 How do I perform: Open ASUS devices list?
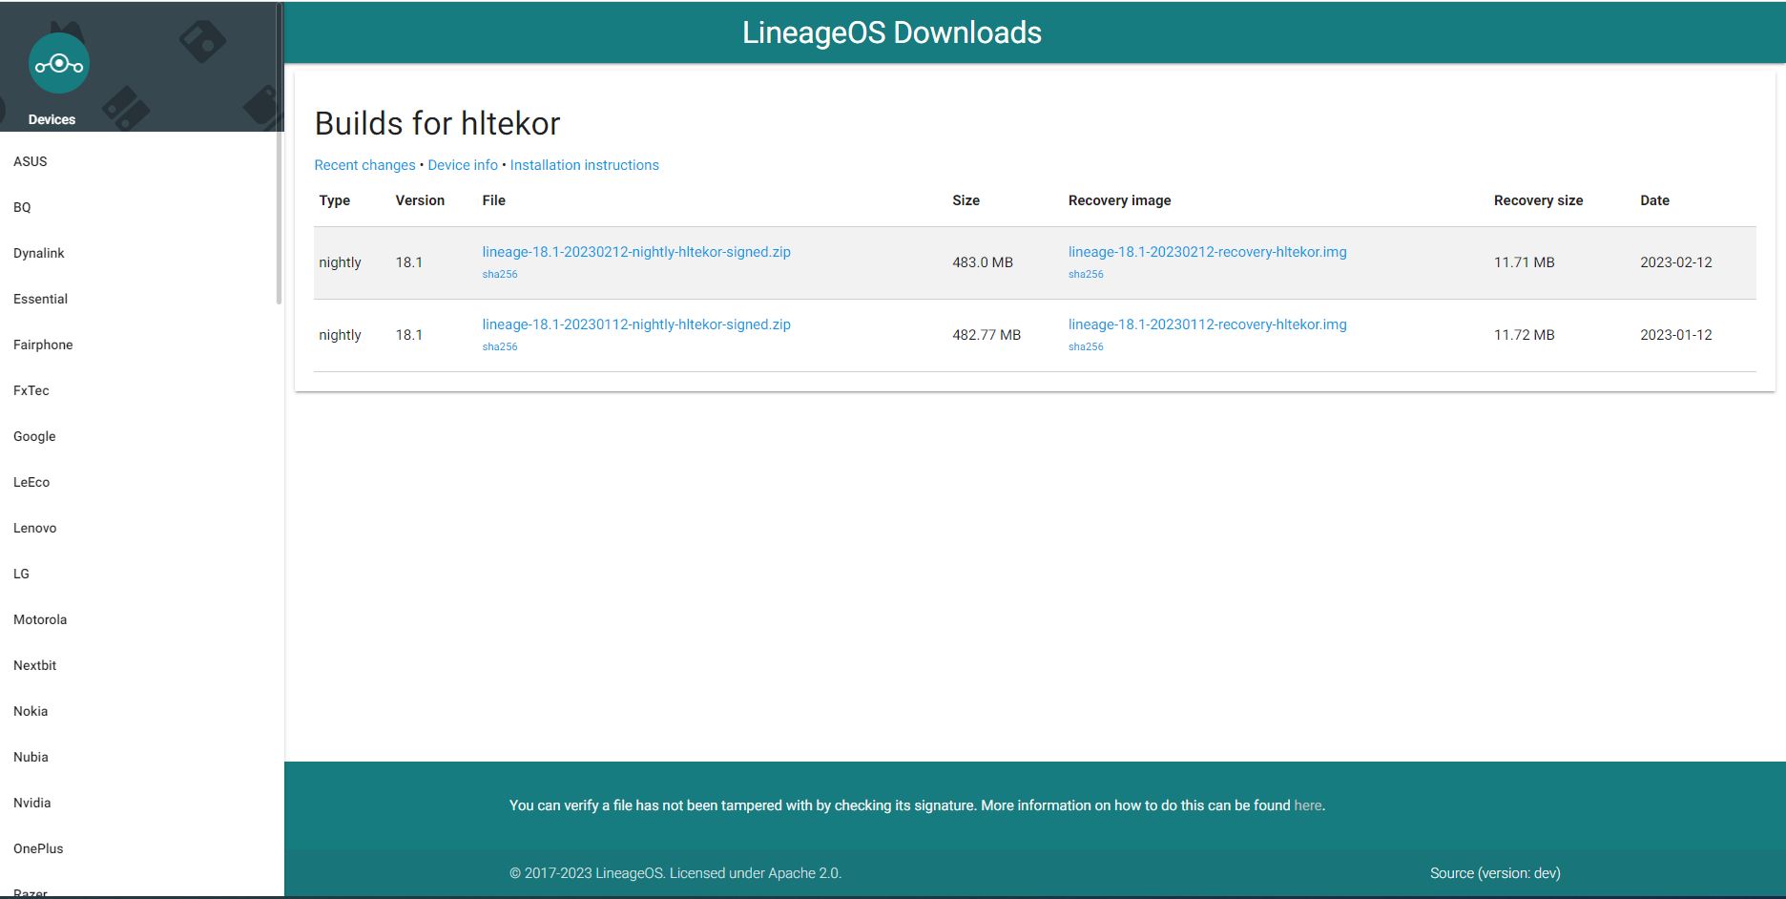(31, 161)
